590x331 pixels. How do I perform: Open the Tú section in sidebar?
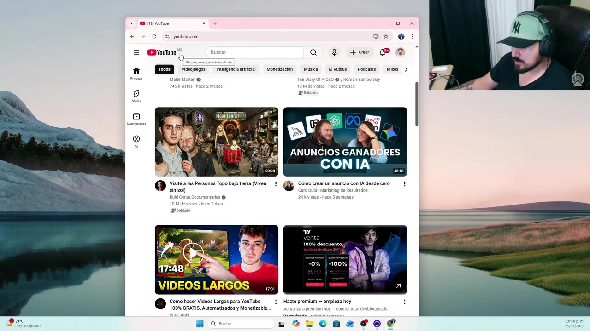pyautogui.click(x=136, y=142)
